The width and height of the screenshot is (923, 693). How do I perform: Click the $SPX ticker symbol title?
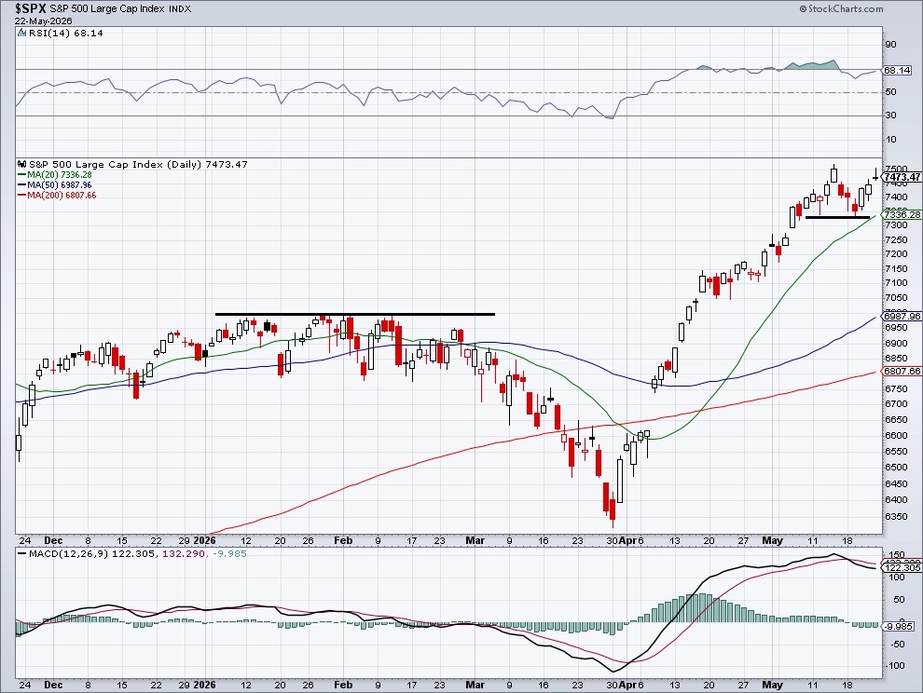click(29, 8)
